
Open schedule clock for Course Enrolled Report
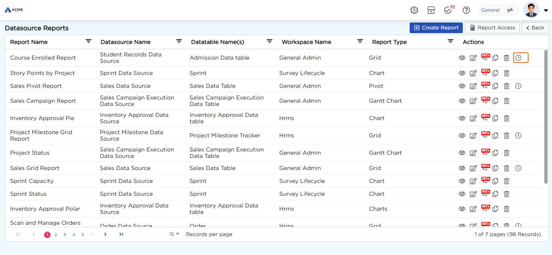(x=518, y=58)
